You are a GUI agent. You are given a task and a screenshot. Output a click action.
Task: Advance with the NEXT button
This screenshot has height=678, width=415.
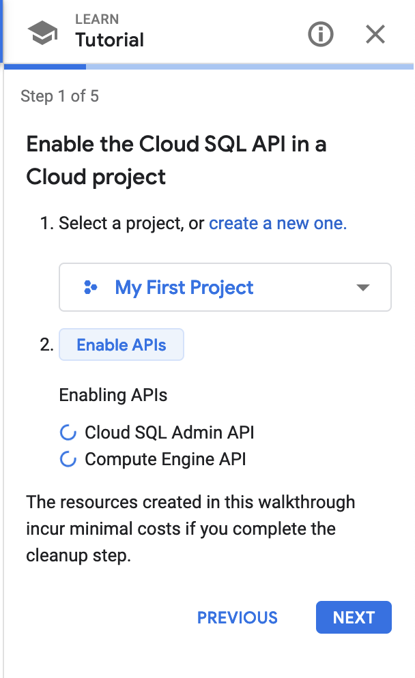pyautogui.click(x=354, y=618)
